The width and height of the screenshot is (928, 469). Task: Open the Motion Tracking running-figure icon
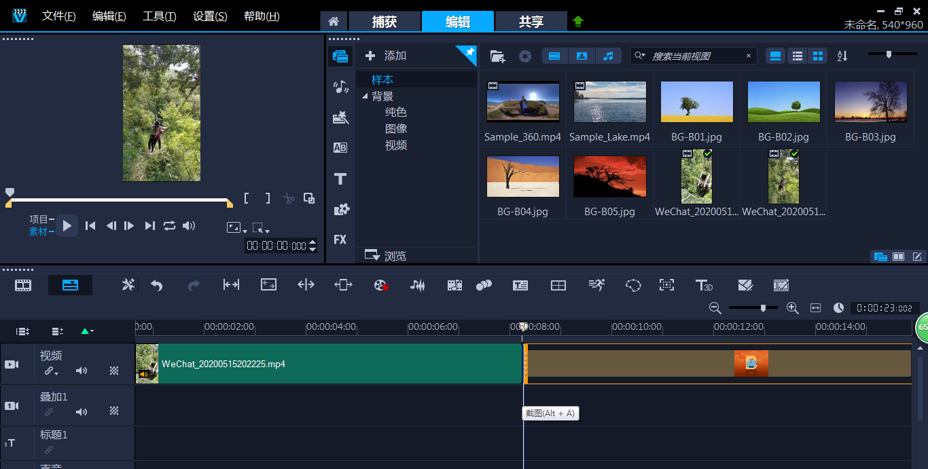pyautogui.click(x=596, y=286)
